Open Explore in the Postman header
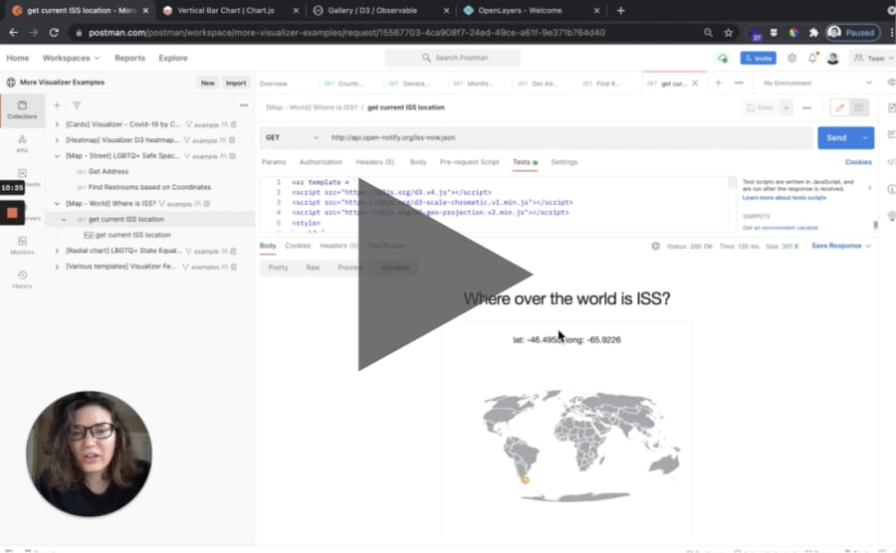The height and width of the screenshot is (553, 896). point(173,58)
